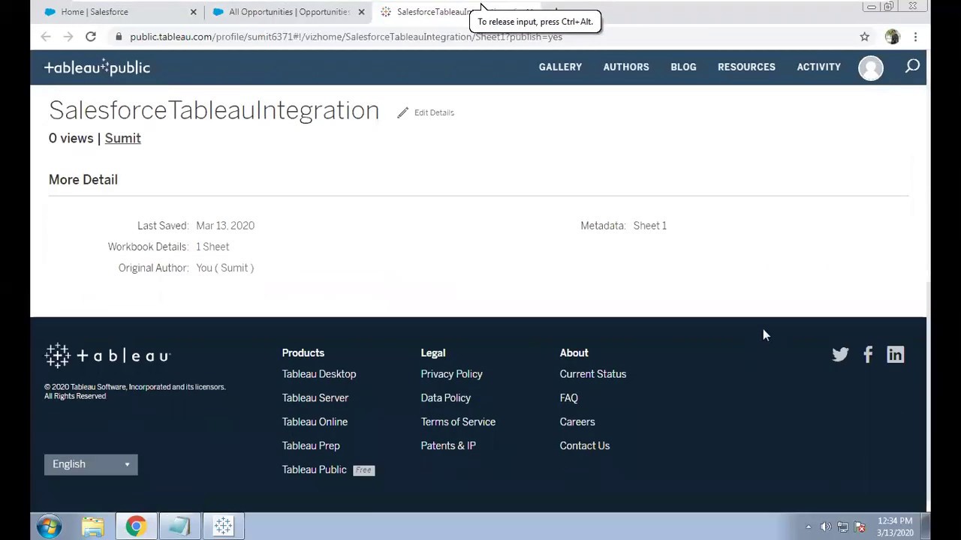Click the Chrome taskbar icon
The height and width of the screenshot is (540, 961).
pos(136,526)
